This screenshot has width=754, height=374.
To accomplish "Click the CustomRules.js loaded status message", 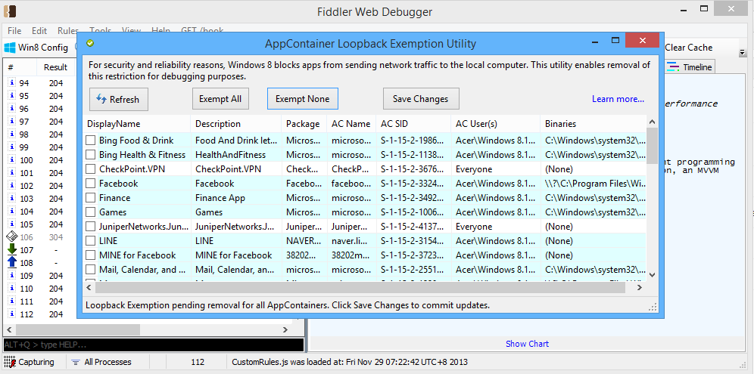I will coord(350,362).
